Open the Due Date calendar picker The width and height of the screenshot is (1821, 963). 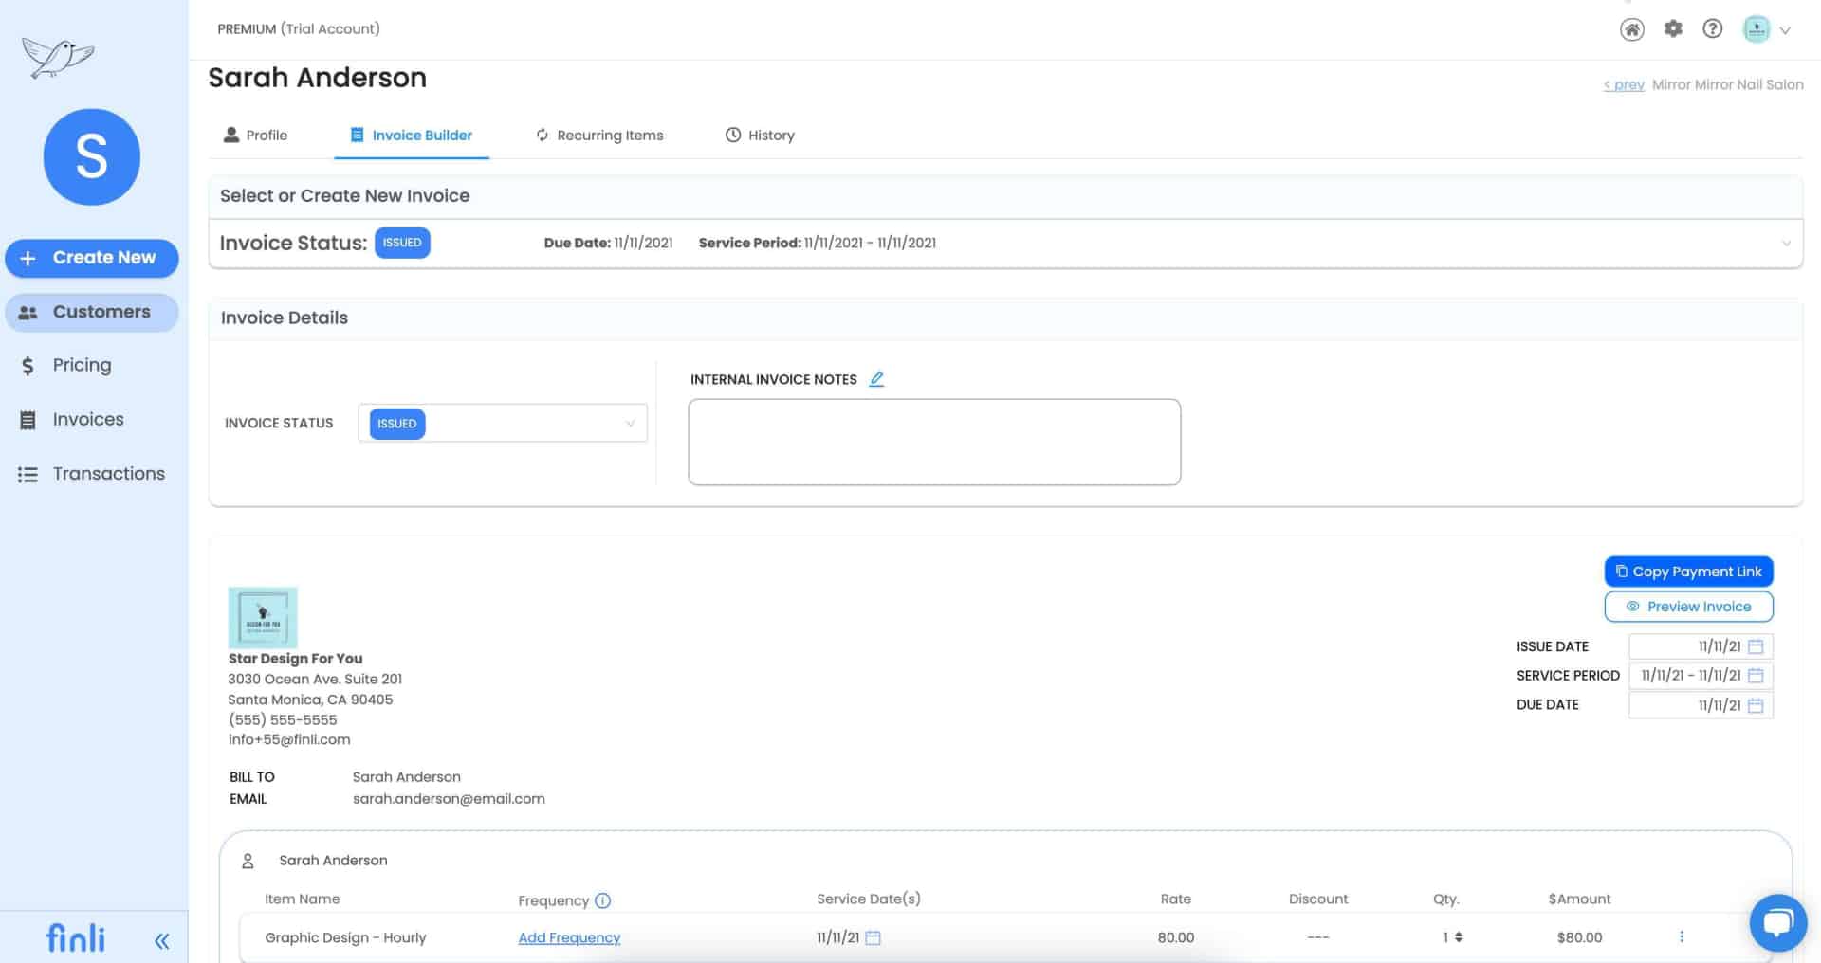click(x=1757, y=705)
